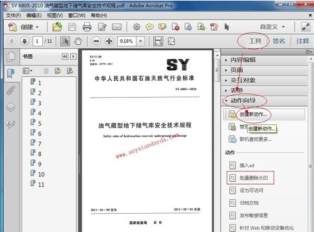Click the 创建 (Create) PDF icon
The height and width of the screenshot is (232, 314).
click(12, 27)
